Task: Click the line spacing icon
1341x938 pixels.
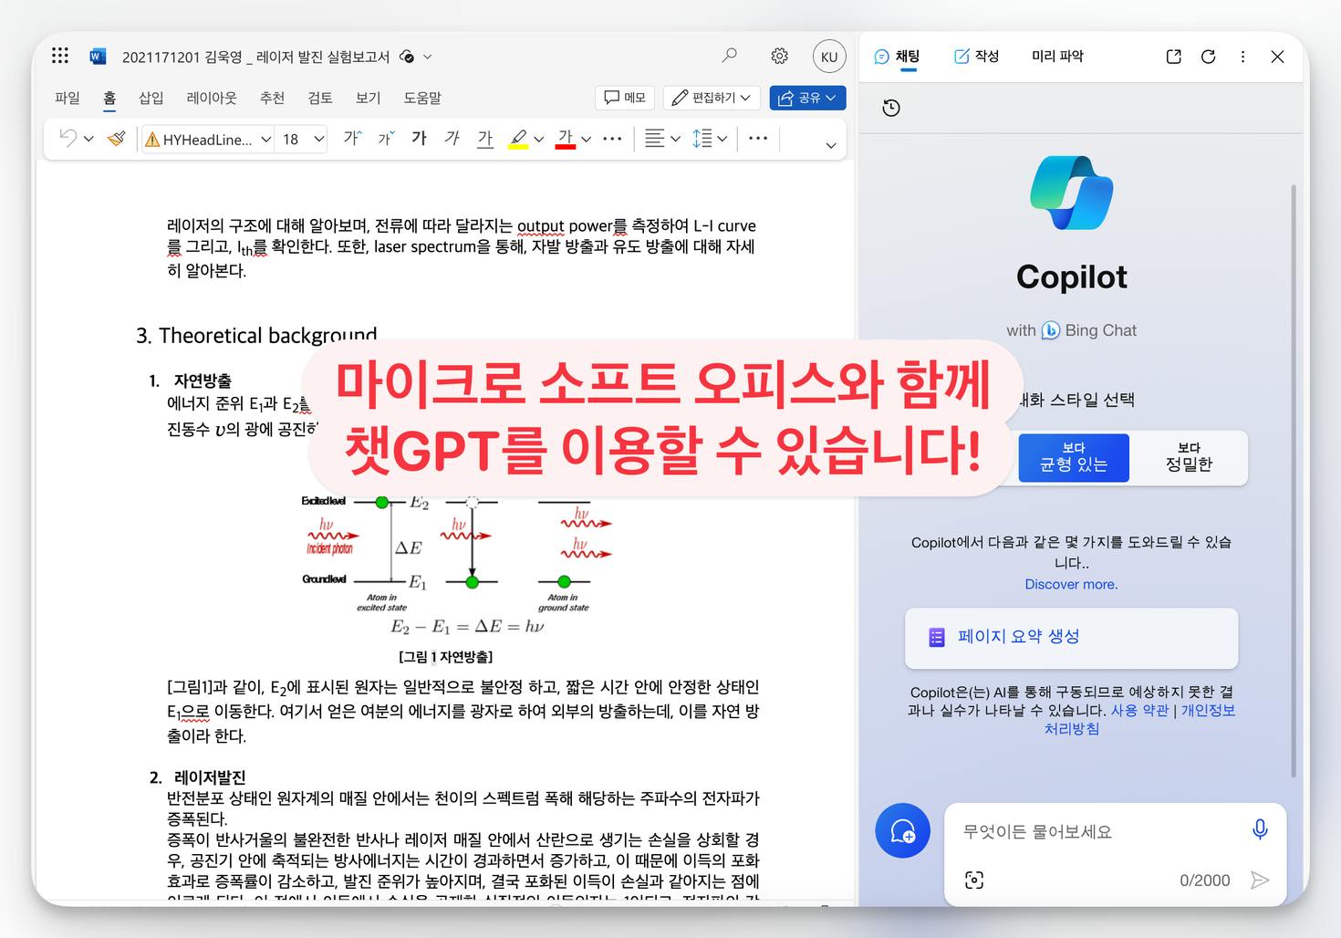Action: click(702, 139)
